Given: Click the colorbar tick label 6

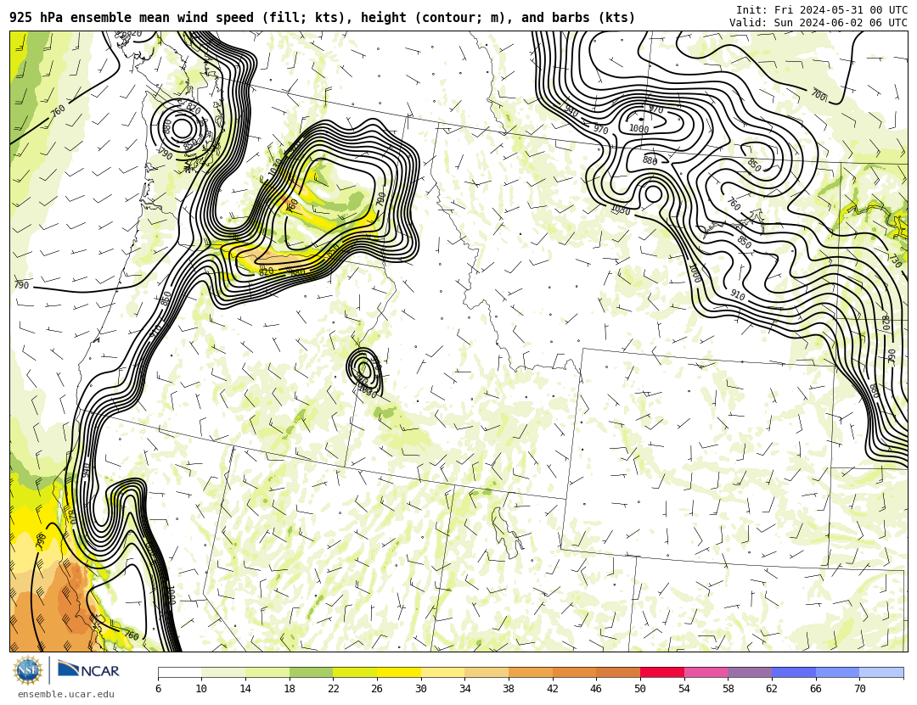Looking at the screenshot, I should pyautogui.click(x=158, y=689).
